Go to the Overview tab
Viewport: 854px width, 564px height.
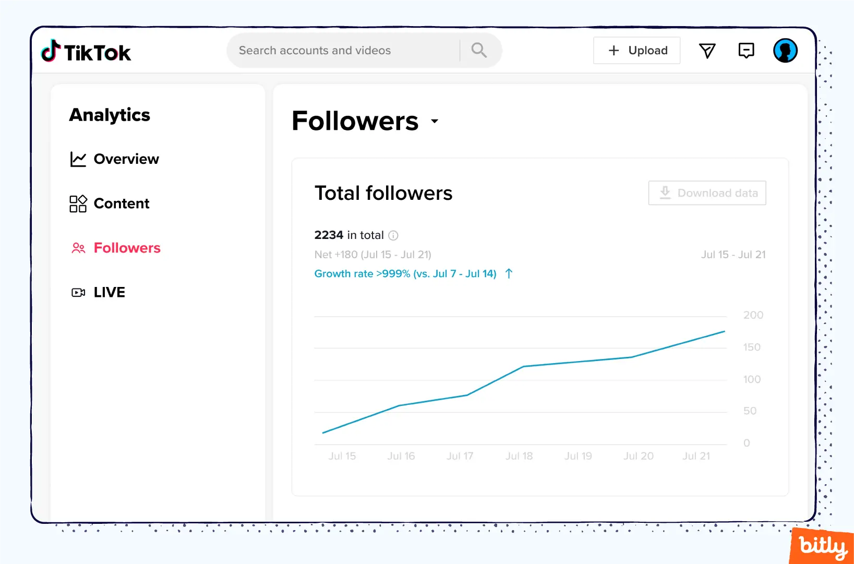126,159
